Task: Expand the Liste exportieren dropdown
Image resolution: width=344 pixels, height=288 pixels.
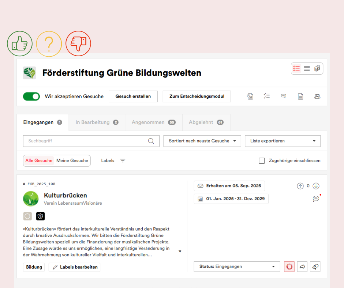Action: (283, 141)
